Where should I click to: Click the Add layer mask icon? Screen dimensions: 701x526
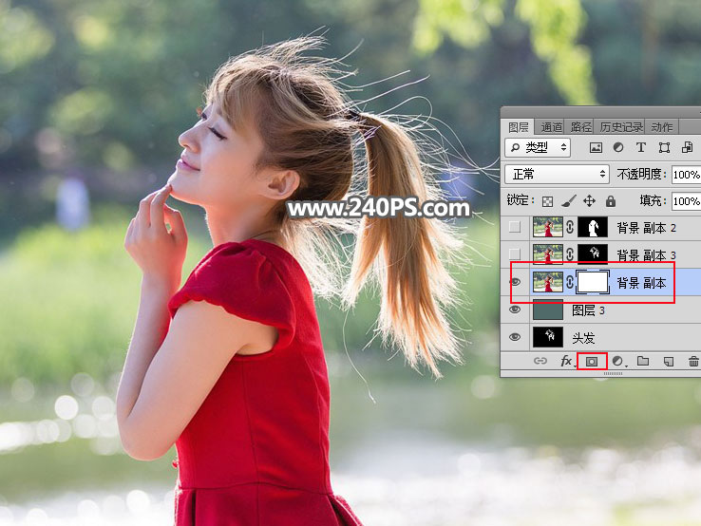592,362
